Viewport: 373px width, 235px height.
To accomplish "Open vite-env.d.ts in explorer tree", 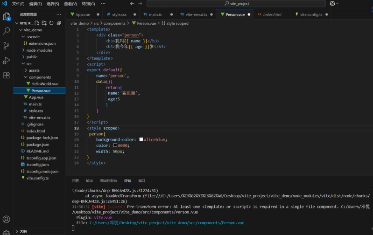I will coord(40,117).
